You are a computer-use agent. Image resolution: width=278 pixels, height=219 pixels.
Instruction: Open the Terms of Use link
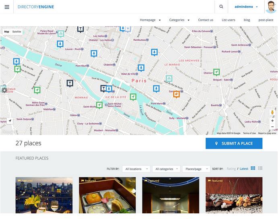[249, 133]
